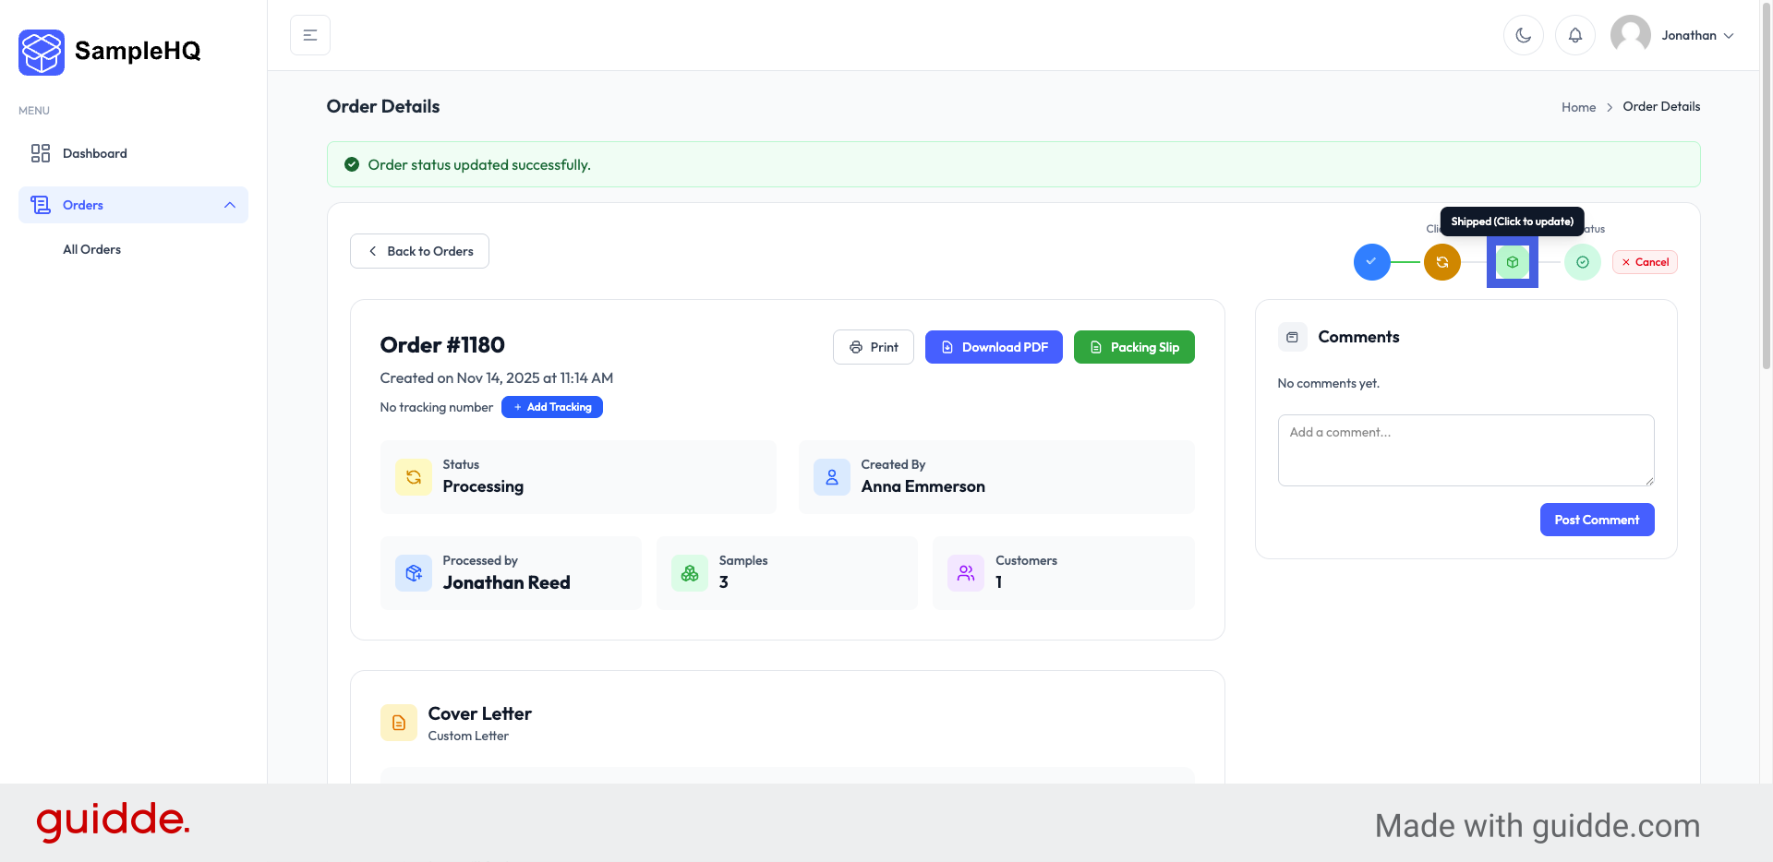Viewport: 1773px width, 862px height.
Task: Focus the Add a comment text box
Action: (x=1466, y=450)
